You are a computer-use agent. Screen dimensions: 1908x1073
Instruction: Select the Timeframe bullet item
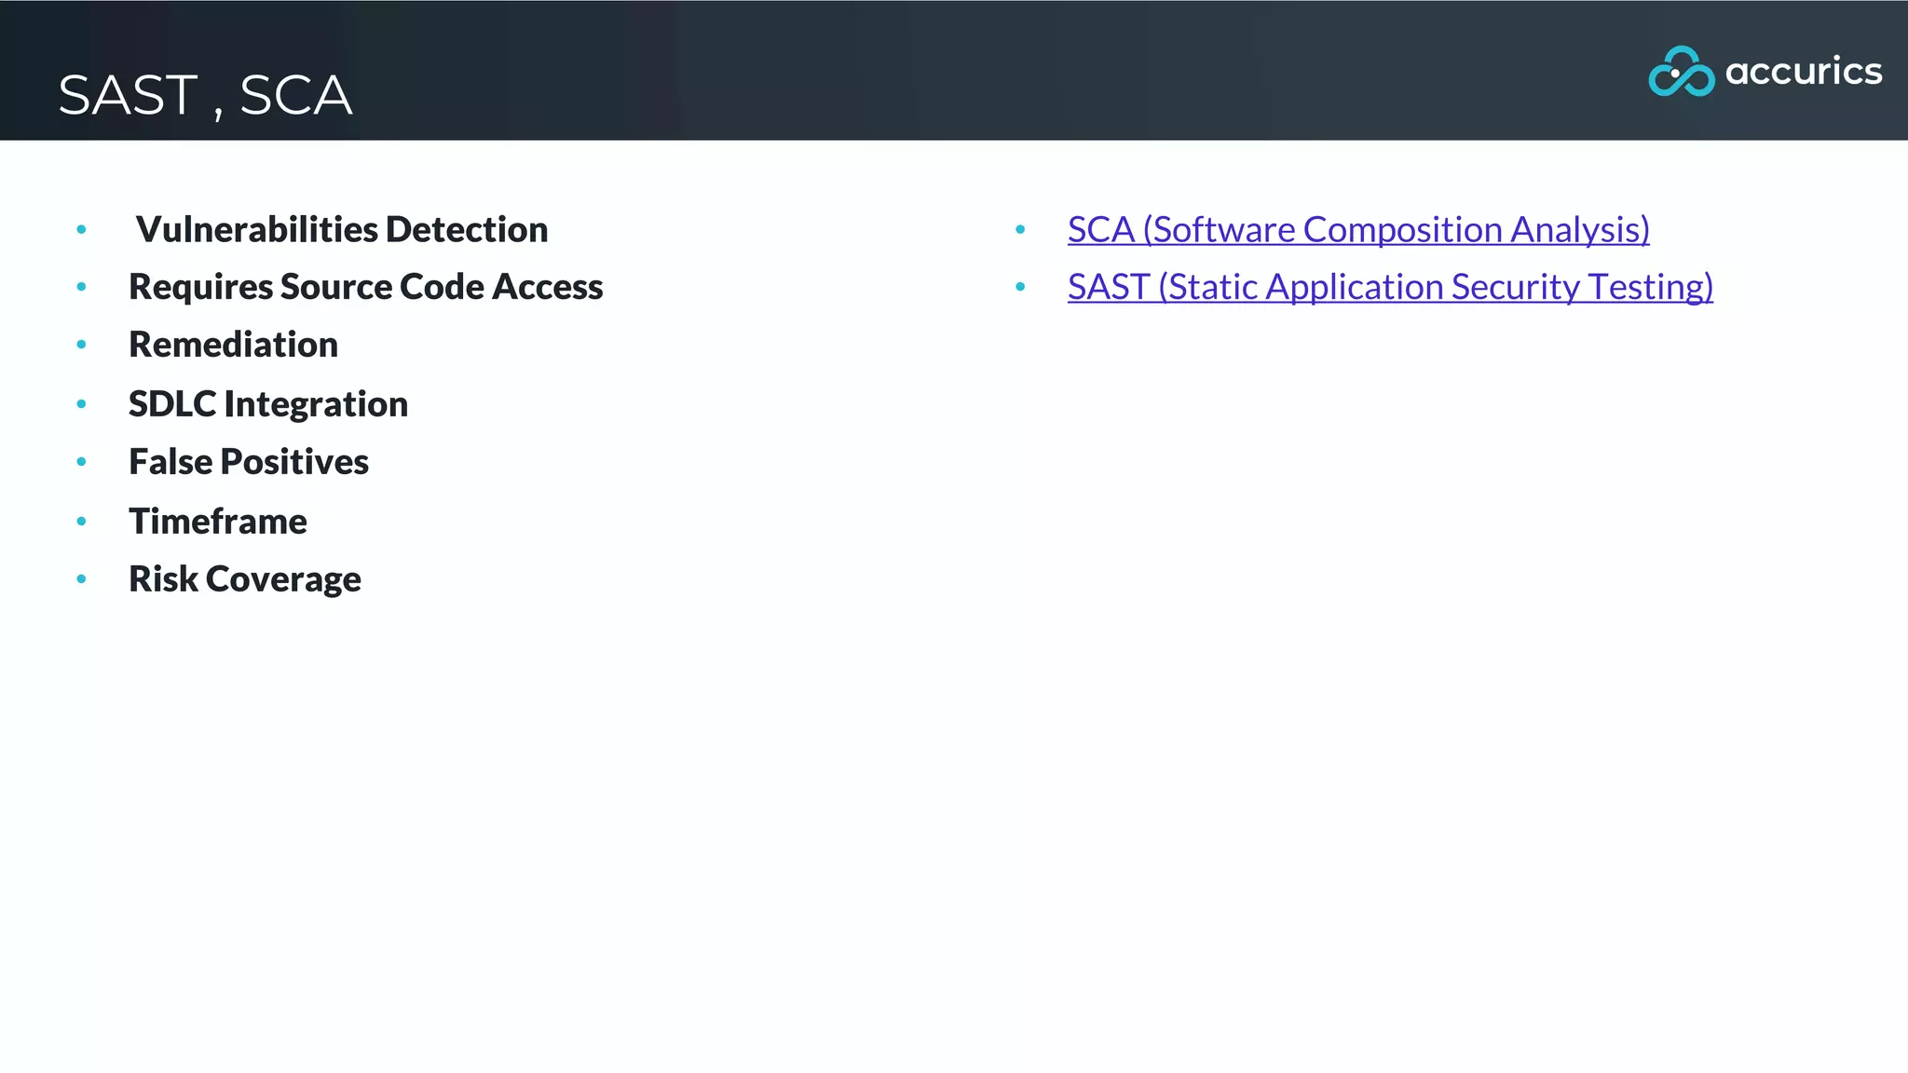tap(218, 521)
